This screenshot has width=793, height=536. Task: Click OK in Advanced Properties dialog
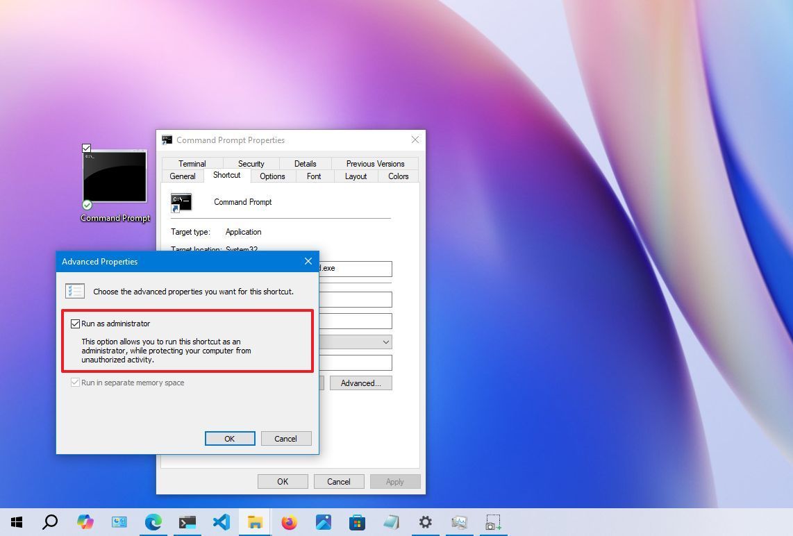[229, 438]
